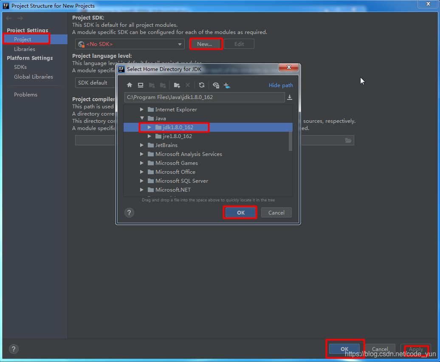Refresh the directory tree

pyautogui.click(x=201, y=85)
